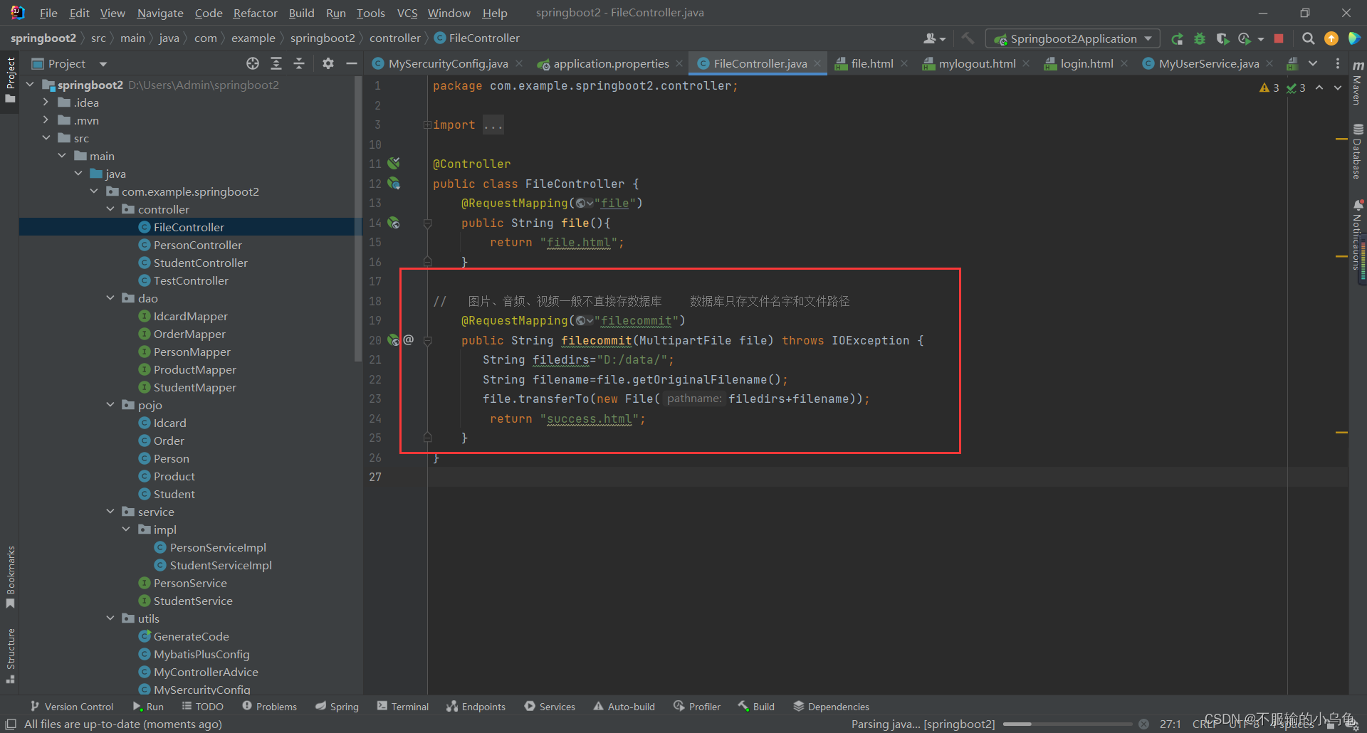Viewport: 1367px width, 733px height.
Task: Expand the .idea folder
Action: click(46, 102)
